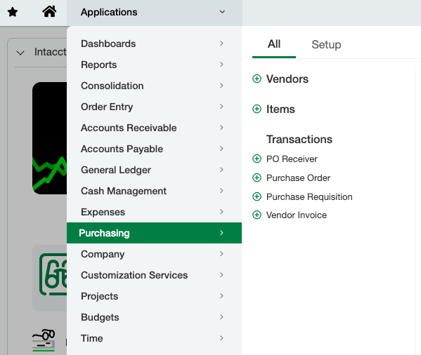Click the plus icon beside Vendor Invoice
This screenshot has width=421, height=355.
(x=257, y=215)
